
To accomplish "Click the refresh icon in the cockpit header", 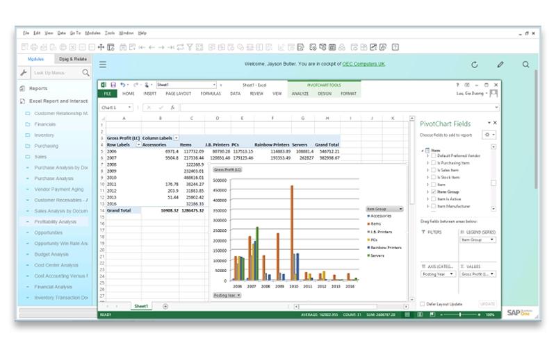I will pos(475,65).
